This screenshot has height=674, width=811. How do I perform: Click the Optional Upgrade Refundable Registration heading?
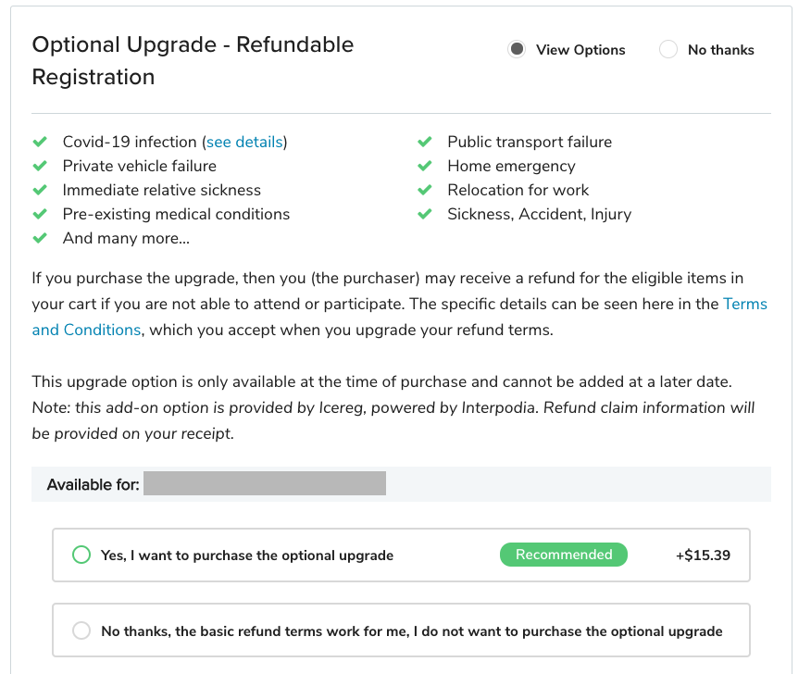pyautogui.click(x=193, y=60)
